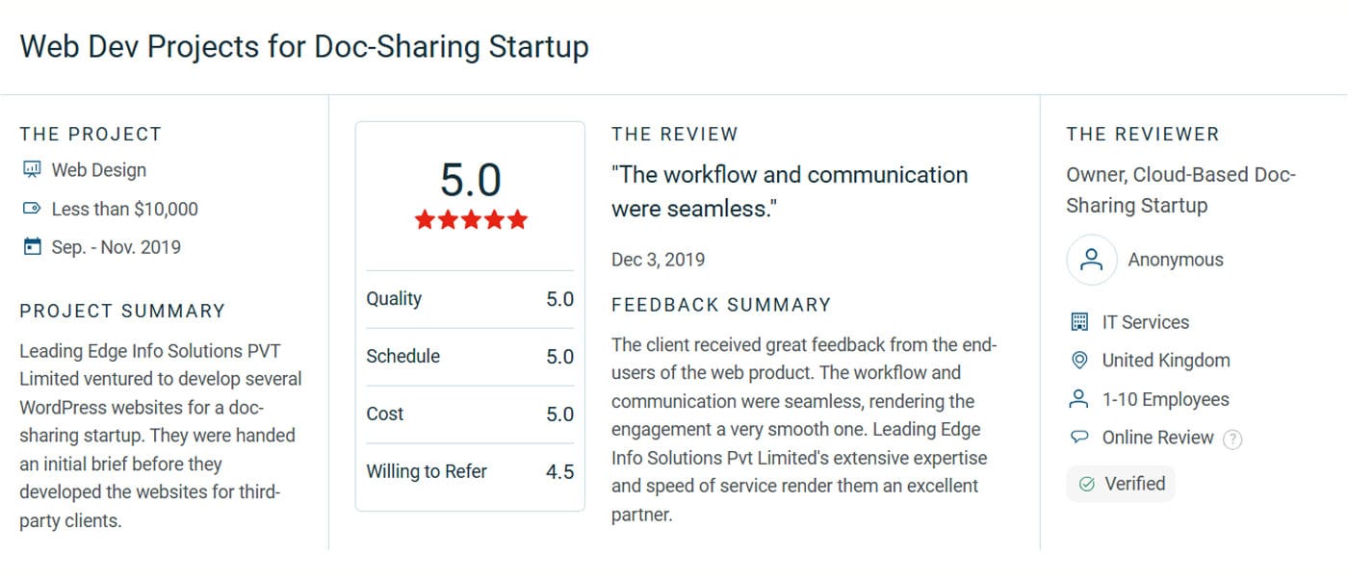The image size is (1348, 577).
Task: Open the Online Review help tooltip
Action: click(1233, 438)
